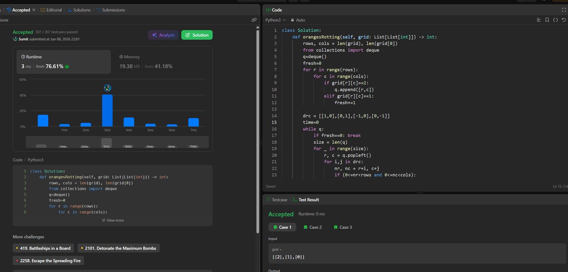Click the Sumit user avatar
Image resolution: width=568 pixels, height=272 pixels.
click(15, 39)
